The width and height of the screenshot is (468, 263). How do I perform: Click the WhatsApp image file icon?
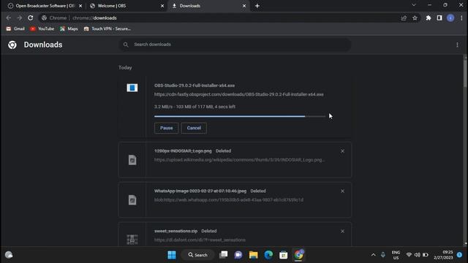[132, 199]
